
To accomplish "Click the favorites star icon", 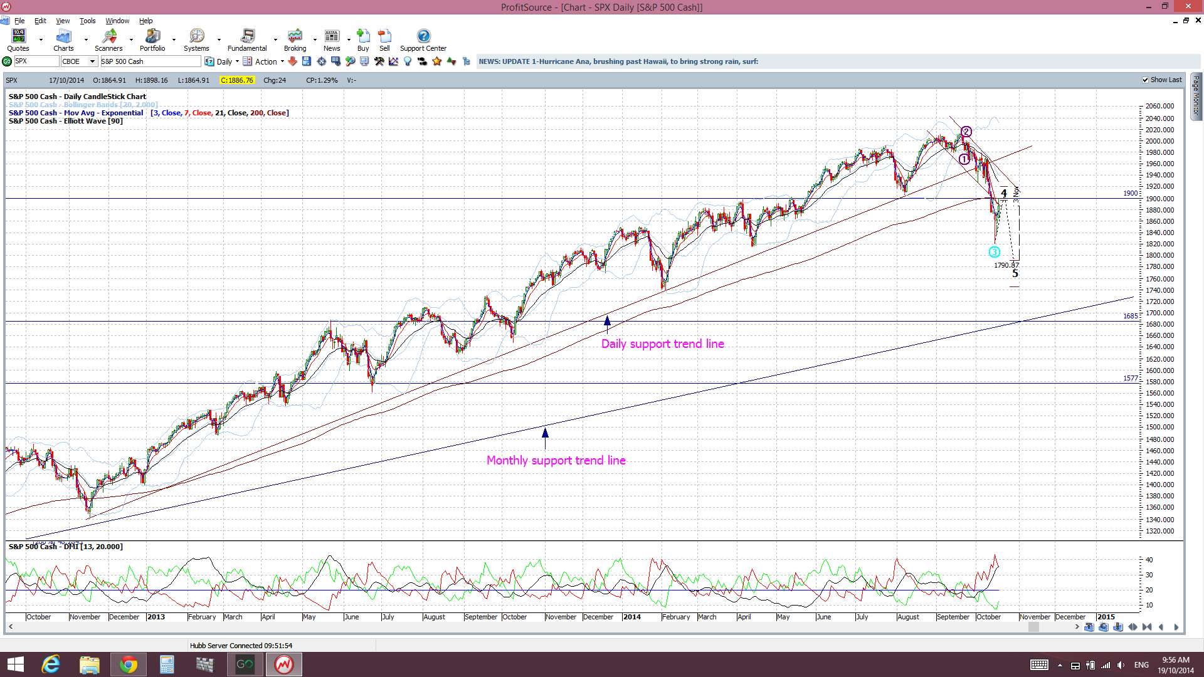I will [437, 61].
